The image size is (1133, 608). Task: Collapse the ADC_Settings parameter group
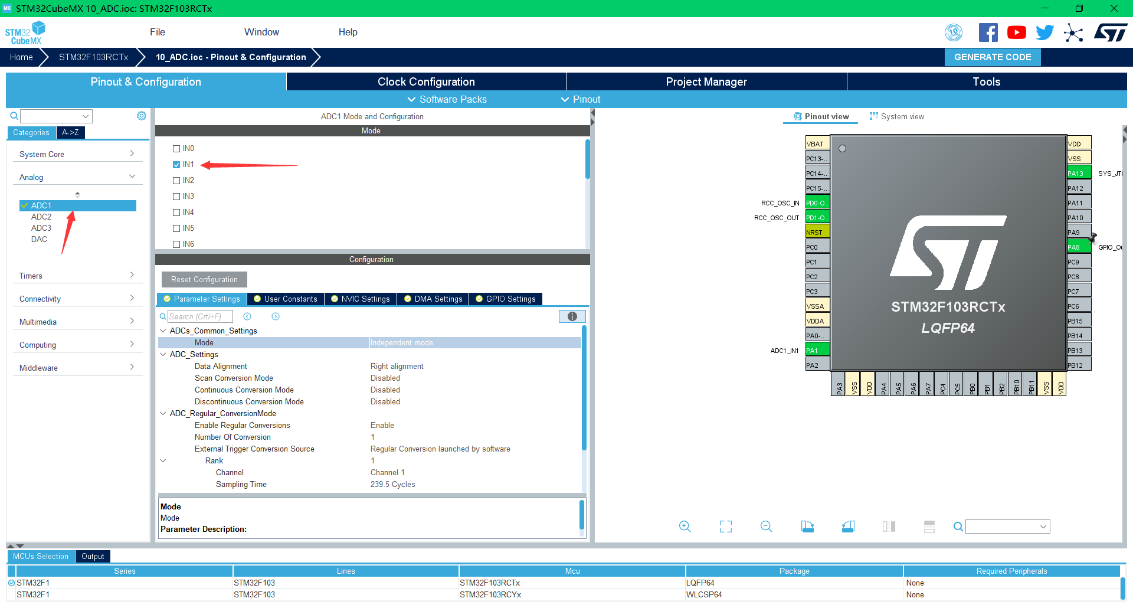click(x=163, y=354)
